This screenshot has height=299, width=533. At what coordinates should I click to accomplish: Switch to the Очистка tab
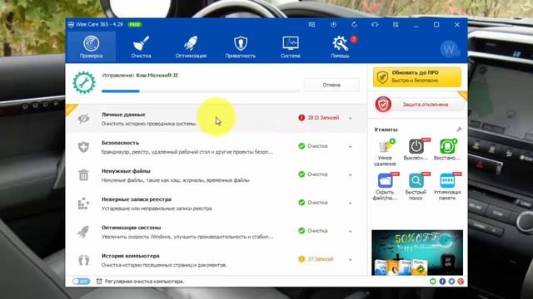141,47
